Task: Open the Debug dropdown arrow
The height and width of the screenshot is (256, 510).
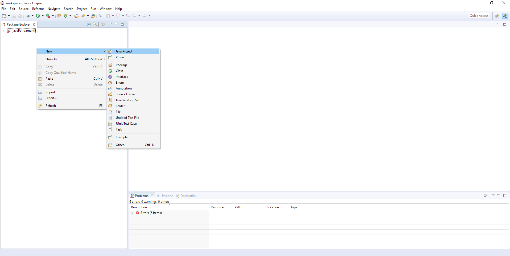Action: [32, 16]
